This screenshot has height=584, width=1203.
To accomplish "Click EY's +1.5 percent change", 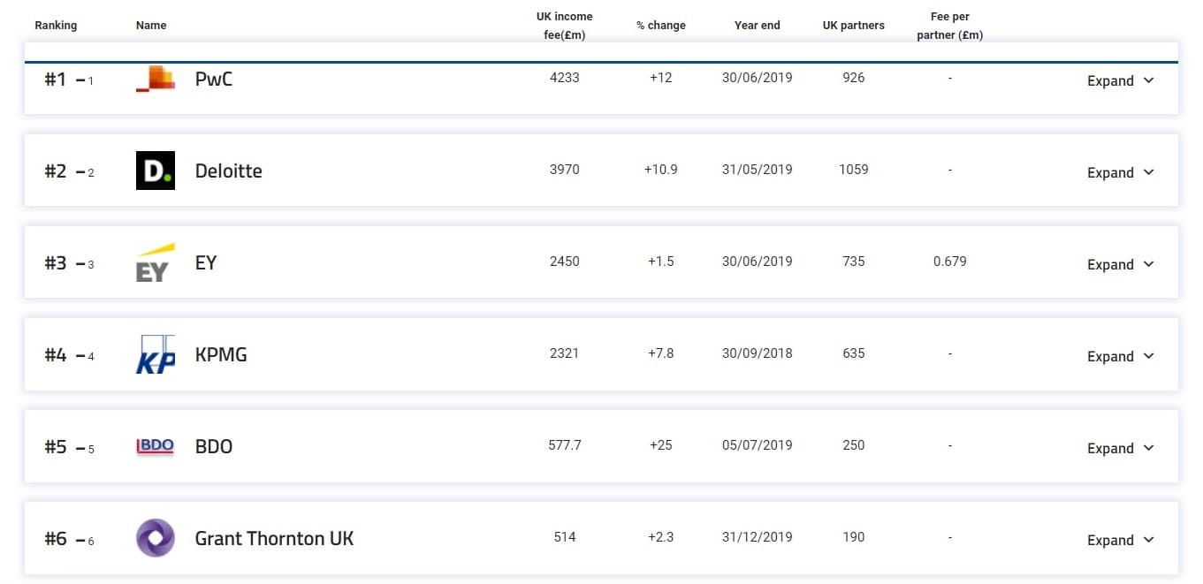I will tap(661, 261).
